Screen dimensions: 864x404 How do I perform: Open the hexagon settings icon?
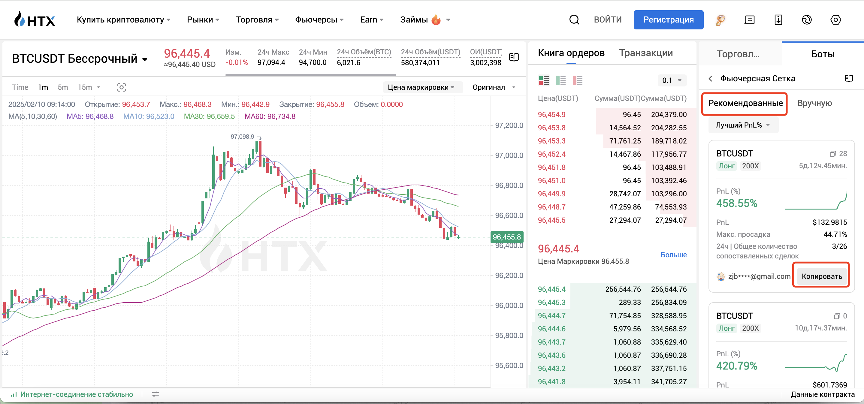tap(835, 20)
